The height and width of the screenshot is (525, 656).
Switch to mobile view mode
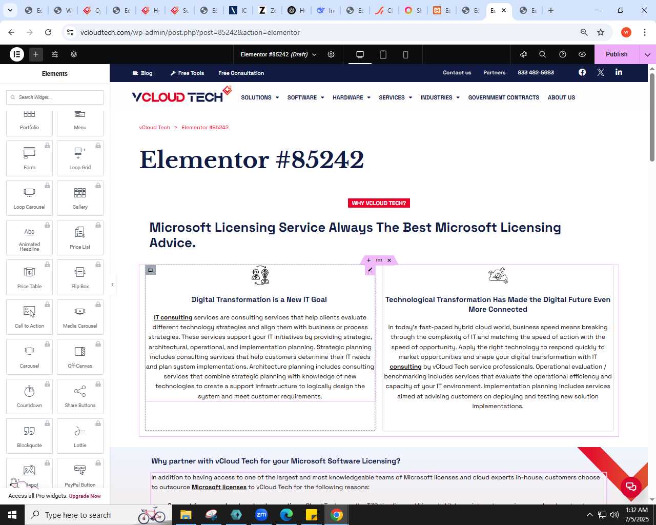click(405, 54)
